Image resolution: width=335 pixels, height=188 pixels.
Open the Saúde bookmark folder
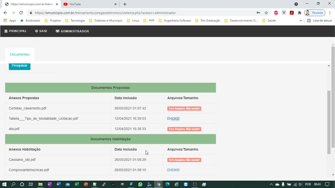pos(269,21)
